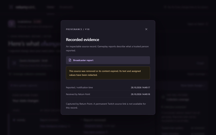Open the Broadcaster report source
Viewport: 216px width, 135px height.
108,60
